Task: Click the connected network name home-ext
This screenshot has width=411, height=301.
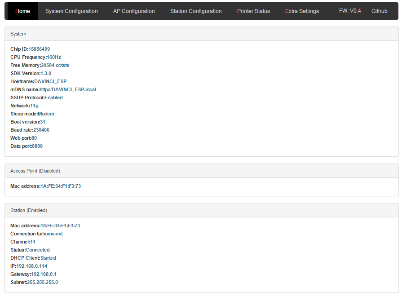Action: 53,234
